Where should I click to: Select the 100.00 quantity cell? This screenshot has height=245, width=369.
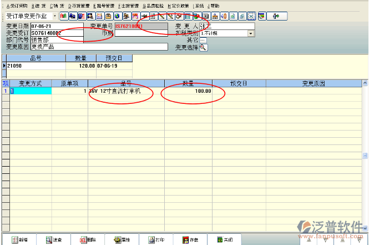[189, 91]
